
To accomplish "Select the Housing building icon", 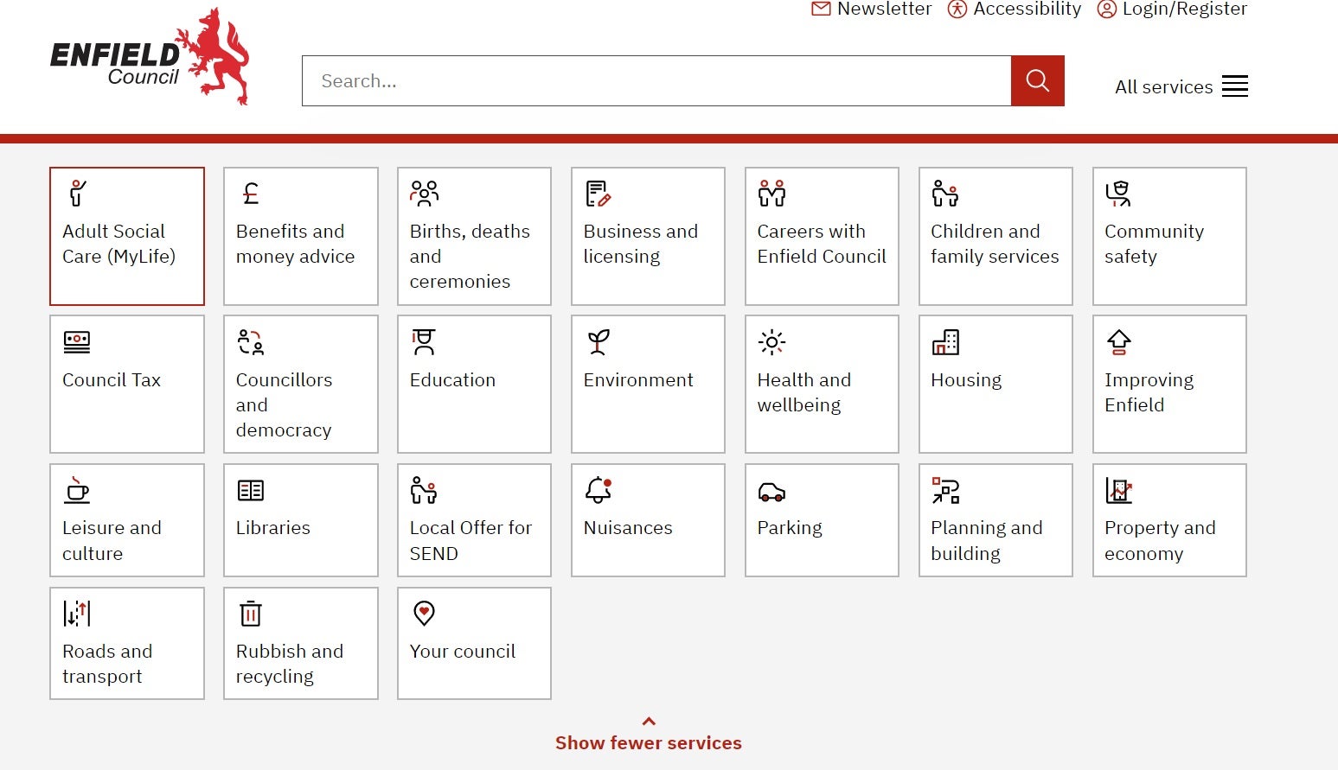I will click(x=946, y=340).
